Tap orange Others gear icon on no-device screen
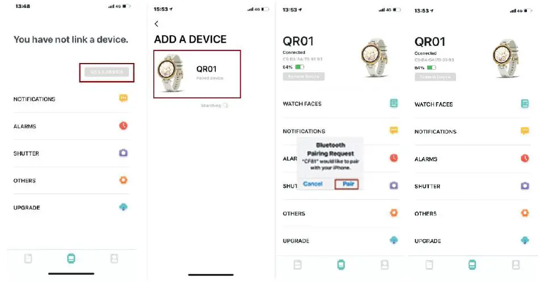The width and height of the screenshot is (548, 297). point(123,181)
